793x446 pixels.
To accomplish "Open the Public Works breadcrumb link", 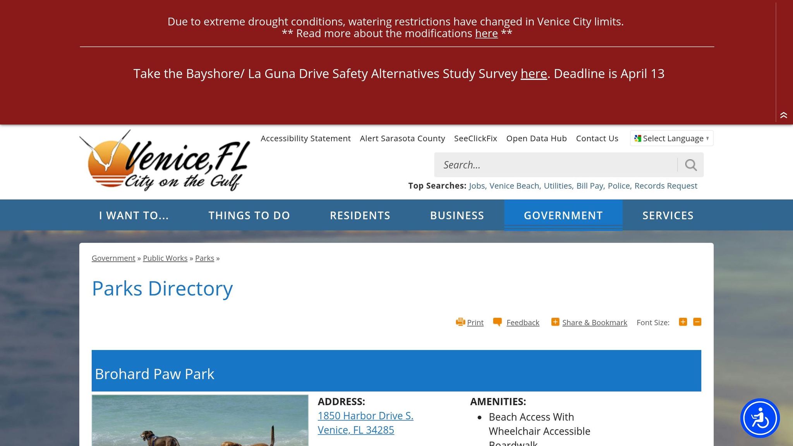I will coord(165,258).
